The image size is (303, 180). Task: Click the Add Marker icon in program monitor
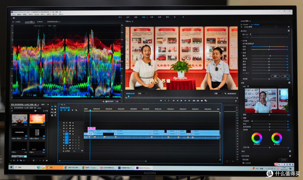click(x=161, y=101)
